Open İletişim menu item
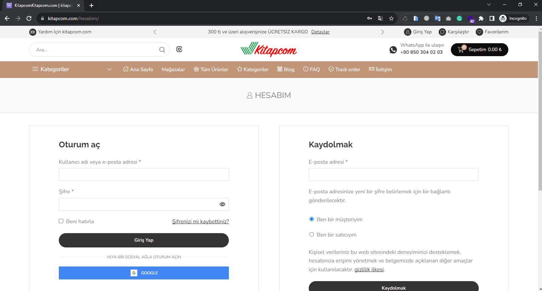 [380, 69]
